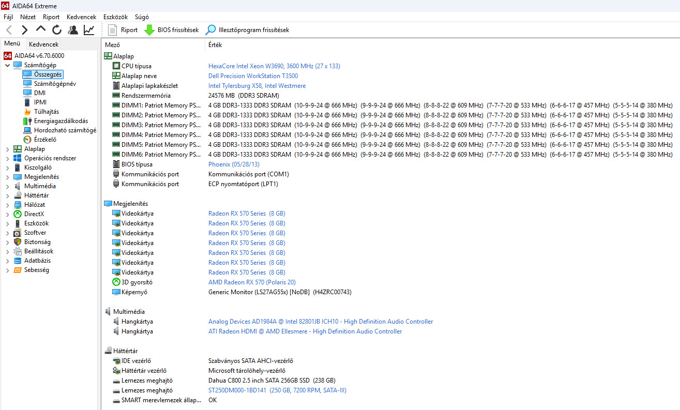Image resolution: width=680 pixels, height=410 pixels.
Task: Click the Hordozható számítógép laptop icon
Action: point(27,130)
